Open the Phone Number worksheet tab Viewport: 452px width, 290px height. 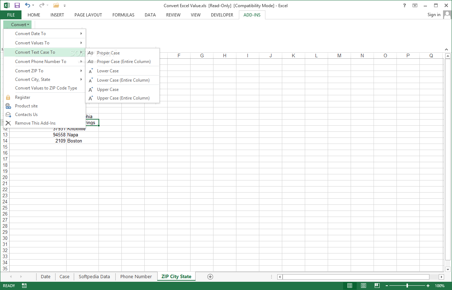136,276
